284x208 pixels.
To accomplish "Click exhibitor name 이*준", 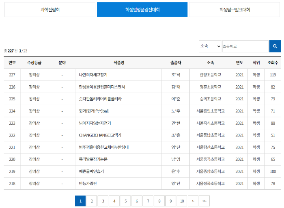I will point(176,99).
